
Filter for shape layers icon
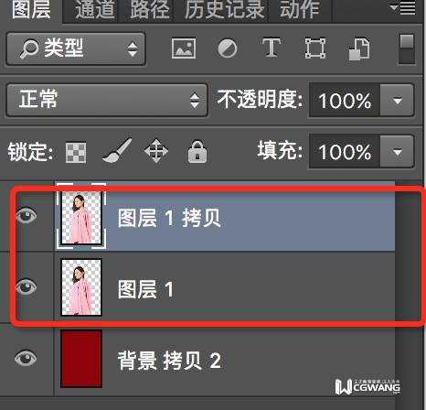point(315,48)
